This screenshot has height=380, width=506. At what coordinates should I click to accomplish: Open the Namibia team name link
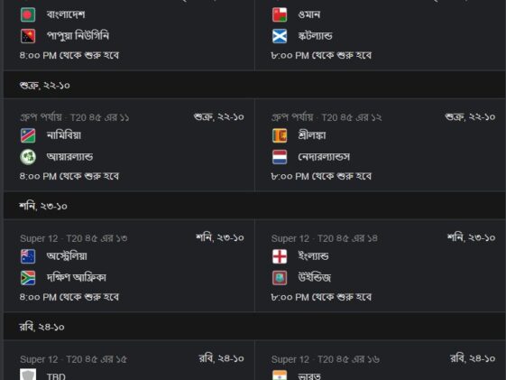[x=64, y=135]
